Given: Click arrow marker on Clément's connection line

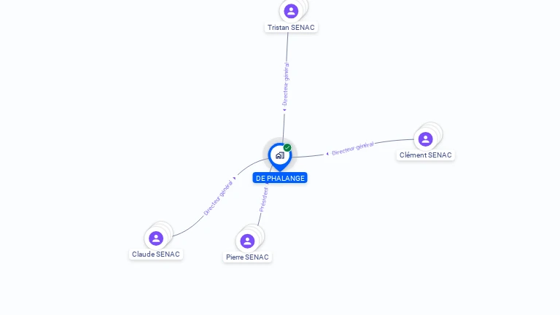Looking at the screenshot, I should pyautogui.click(x=327, y=154).
